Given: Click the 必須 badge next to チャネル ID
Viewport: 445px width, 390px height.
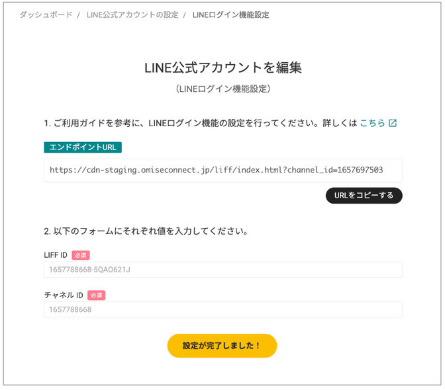Looking at the screenshot, I should click(x=96, y=295).
